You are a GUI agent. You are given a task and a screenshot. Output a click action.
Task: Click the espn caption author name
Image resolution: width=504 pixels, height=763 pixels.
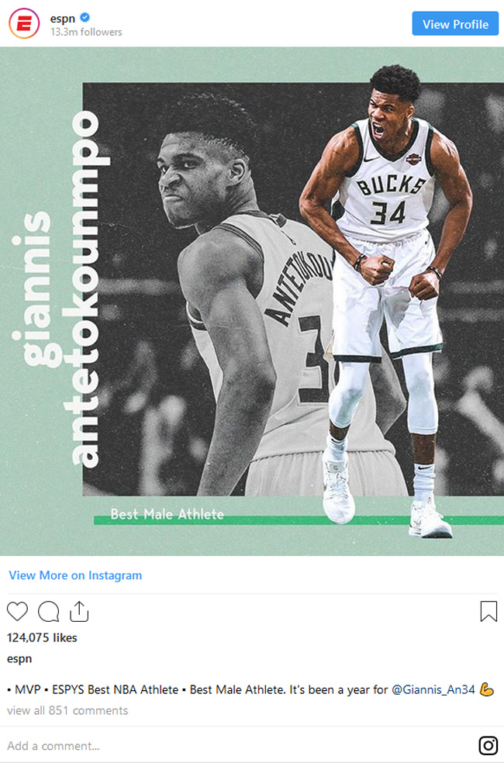pos(19,659)
